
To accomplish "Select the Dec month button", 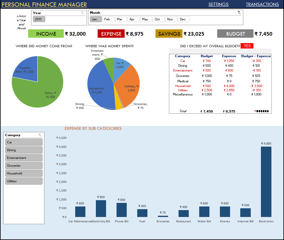I will (x=184, y=19).
